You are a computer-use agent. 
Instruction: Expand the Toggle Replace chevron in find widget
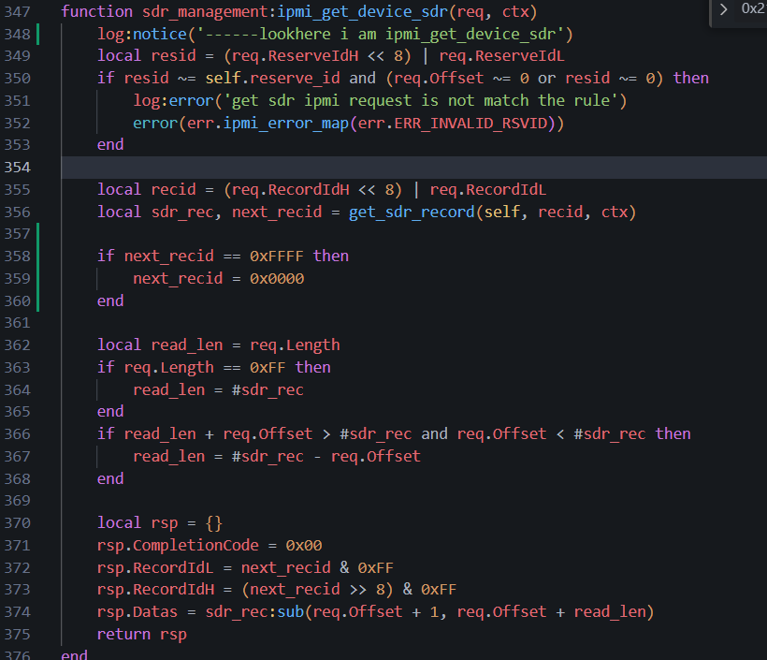pyautogui.click(x=722, y=9)
